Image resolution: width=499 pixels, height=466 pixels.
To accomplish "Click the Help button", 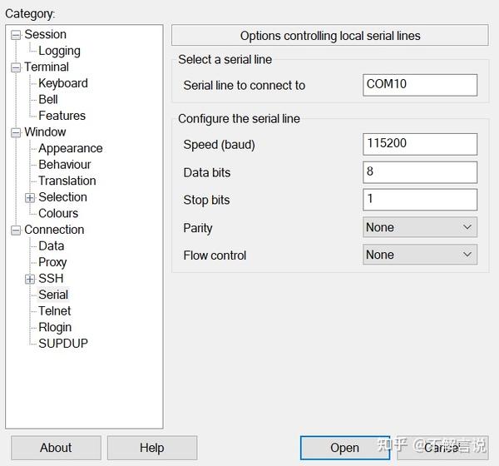I will point(151,448).
